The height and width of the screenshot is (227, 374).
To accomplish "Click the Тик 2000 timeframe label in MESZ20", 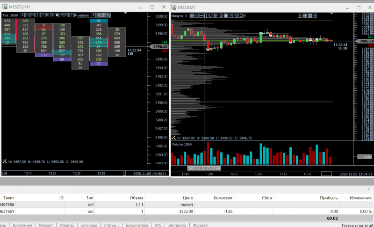I will [x=10, y=15].
